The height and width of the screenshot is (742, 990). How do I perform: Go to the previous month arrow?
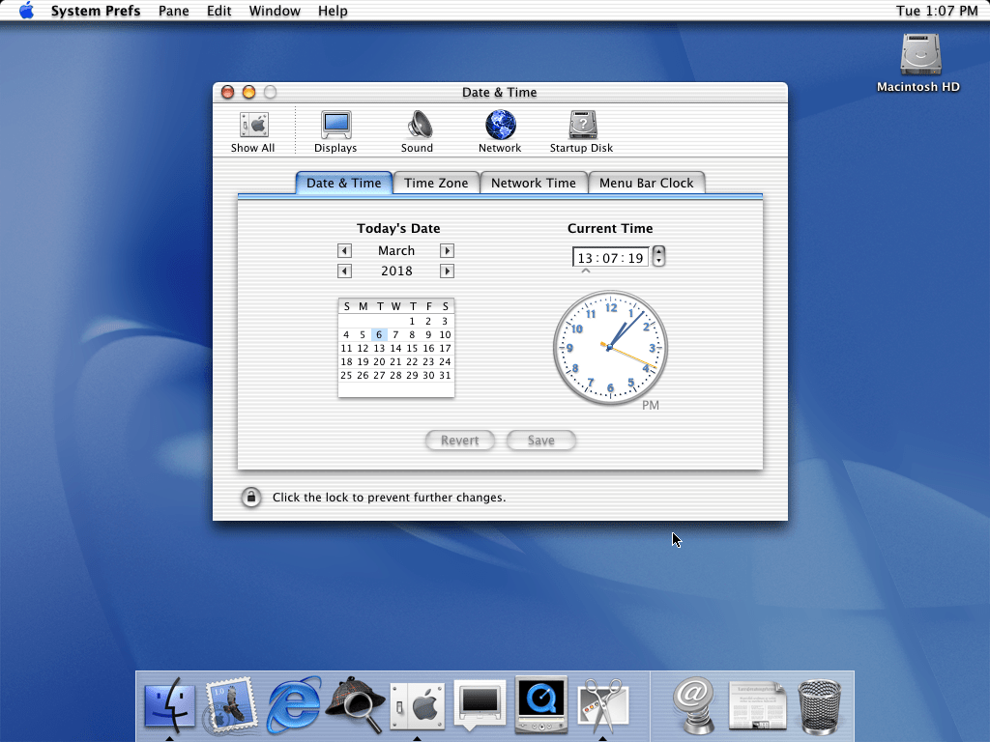344,251
